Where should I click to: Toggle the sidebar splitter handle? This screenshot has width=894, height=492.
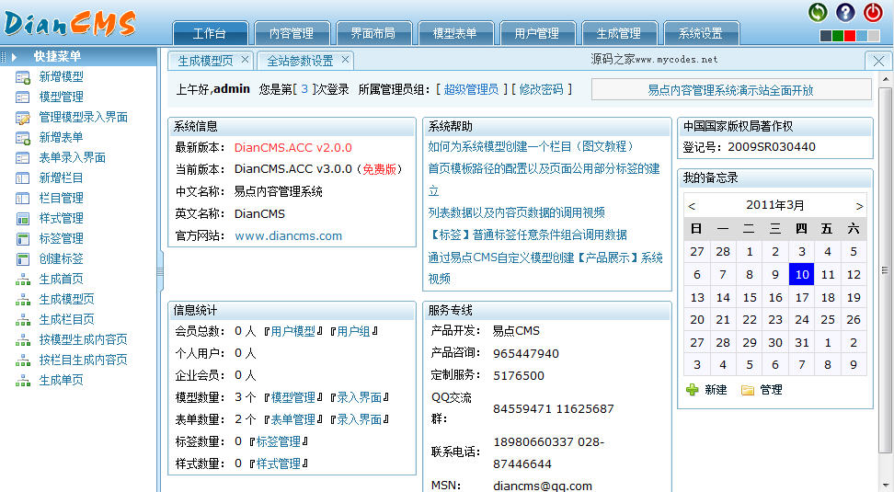point(160,272)
